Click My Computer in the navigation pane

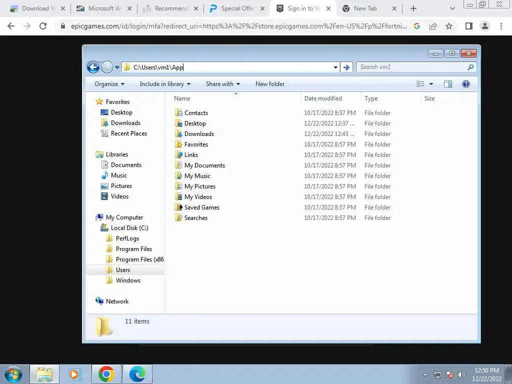(124, 217)
